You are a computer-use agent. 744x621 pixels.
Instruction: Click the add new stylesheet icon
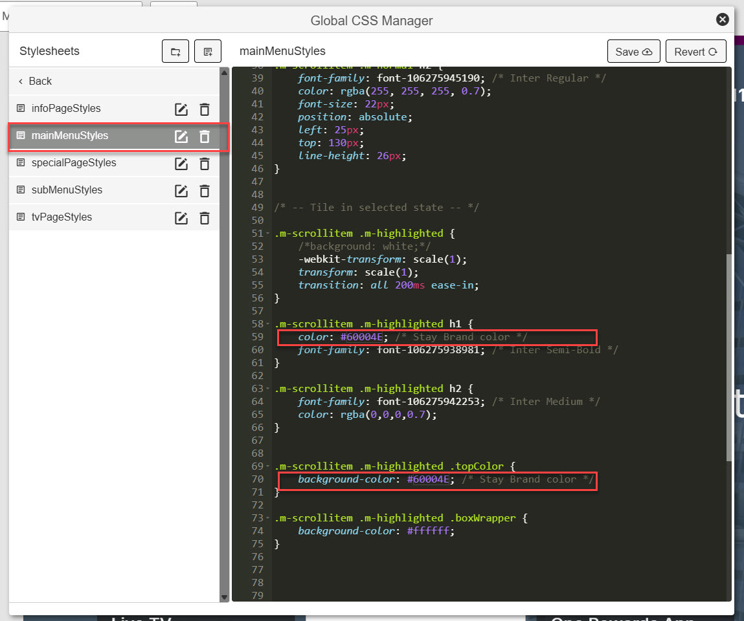pos(208,52)
